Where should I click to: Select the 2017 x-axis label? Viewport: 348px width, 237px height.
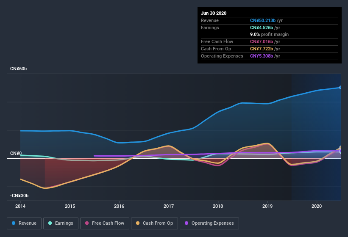(x=169, y=206)
